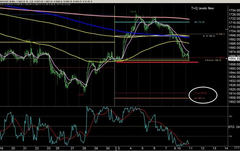Click the 1710.00 price axis label

(x=234, y=27)
